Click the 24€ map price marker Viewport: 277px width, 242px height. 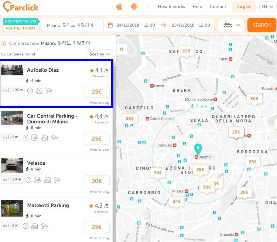tap(177, 202)
